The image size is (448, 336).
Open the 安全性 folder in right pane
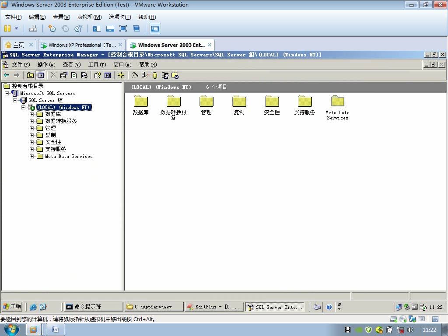tap(272, 105)
